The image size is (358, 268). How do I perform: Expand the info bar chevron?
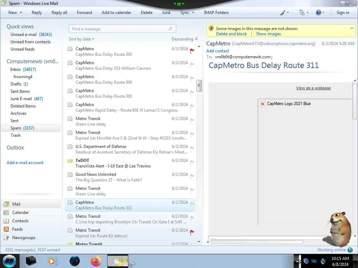pos(352,28)
